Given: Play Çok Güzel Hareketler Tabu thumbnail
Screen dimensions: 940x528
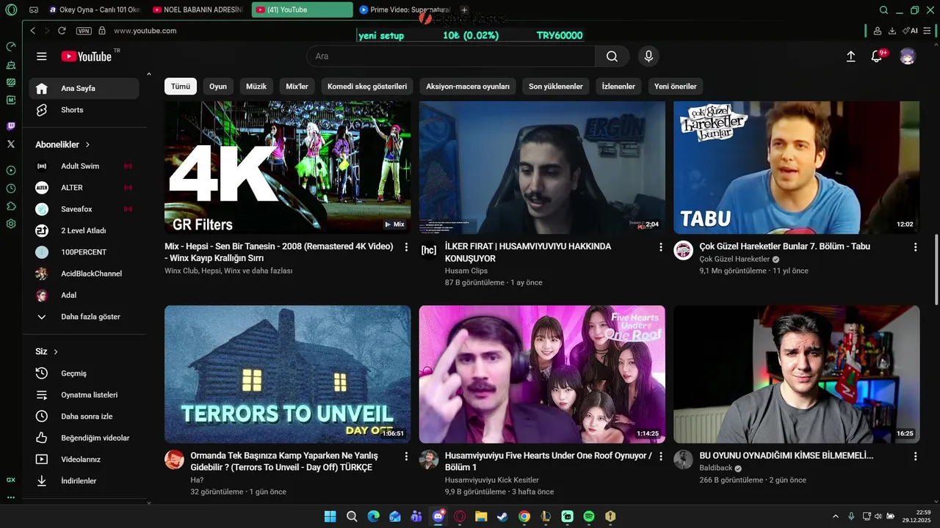Looking at the screenshot, I should [796, 167].
